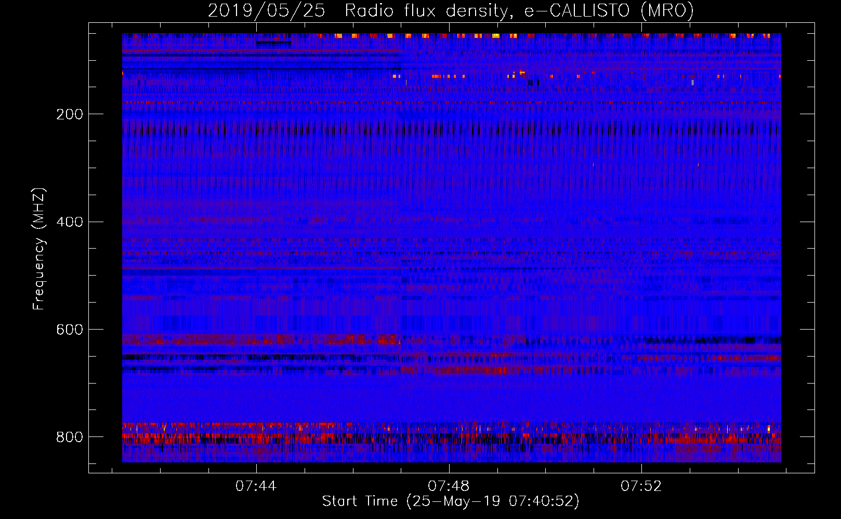Click the 'Start Time (25-May-19 07:40:52)' axis label
Screen dimensions: 841x519
pos(451,501)
